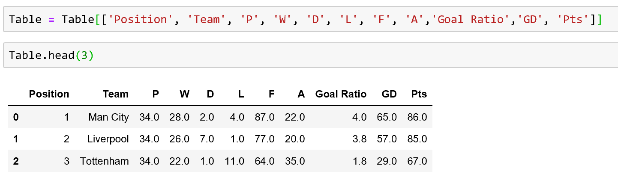
Task: Click the first code cell with column selection
Action: [x=310, y=19]
